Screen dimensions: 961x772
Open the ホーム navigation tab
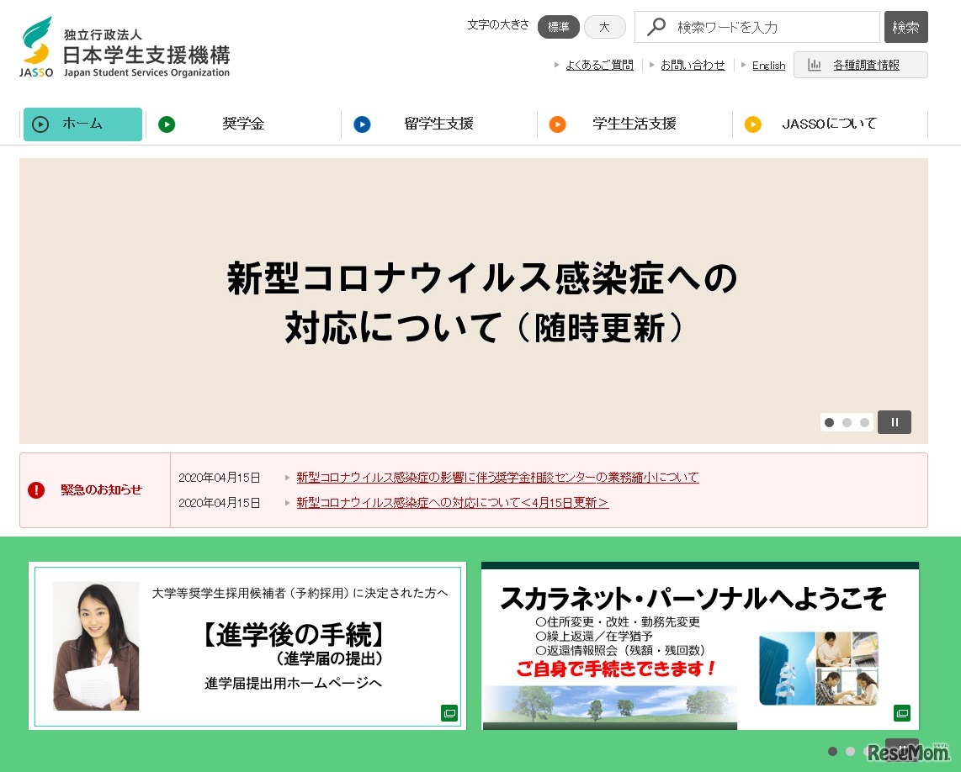point(82,124)
